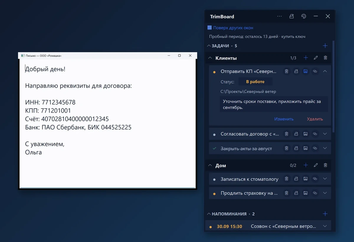The image size is (354, 242).
Task: Toggle status dot of Отправить КП task
Action: click(214, 72)
